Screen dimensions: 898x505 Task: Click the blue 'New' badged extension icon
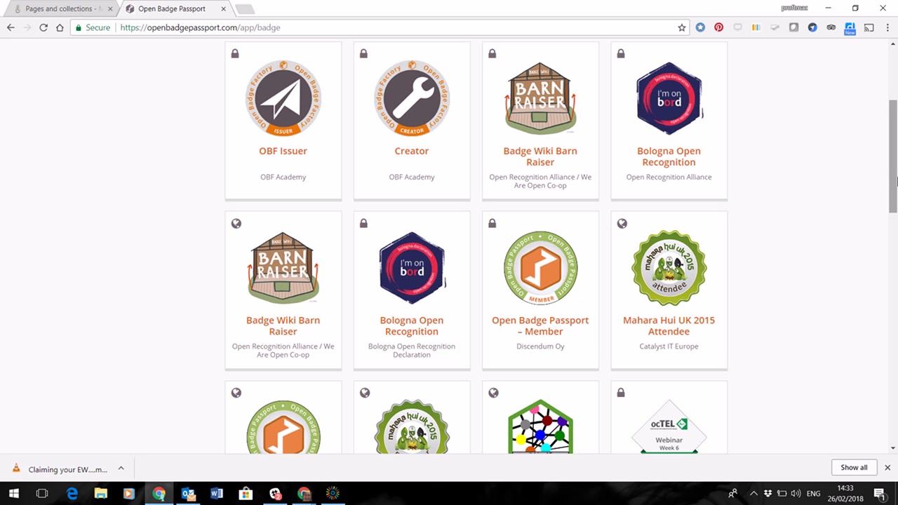pos(850,28)
